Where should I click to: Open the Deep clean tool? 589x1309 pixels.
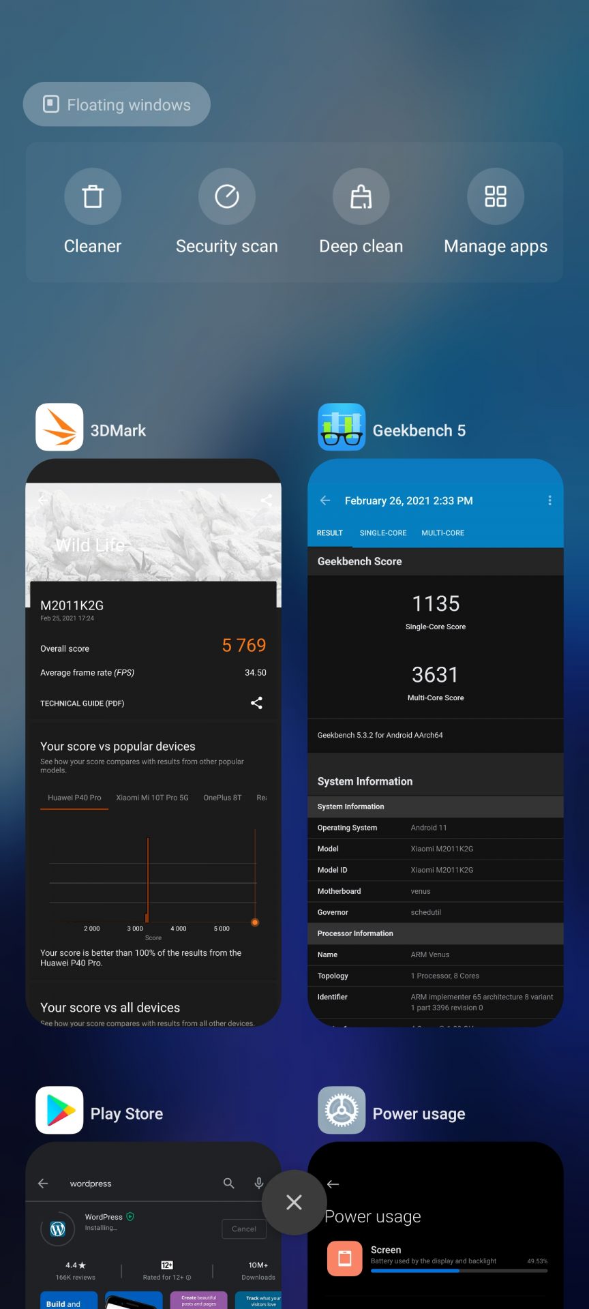(361, 196)
